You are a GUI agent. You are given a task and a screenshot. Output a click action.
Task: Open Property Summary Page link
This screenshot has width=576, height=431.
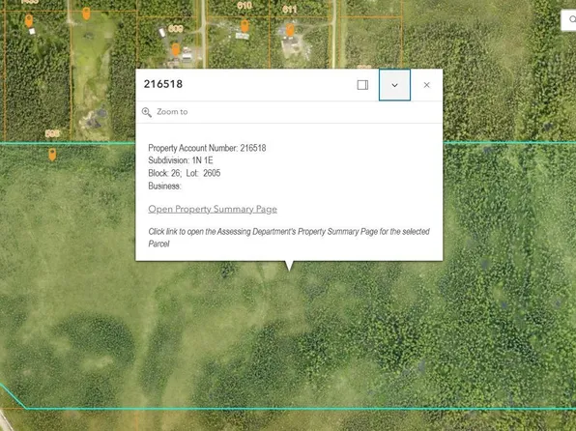point(213,209)
